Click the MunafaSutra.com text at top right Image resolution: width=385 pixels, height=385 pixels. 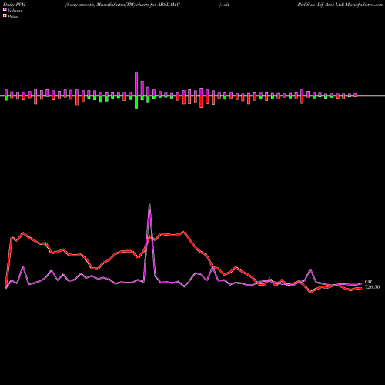364,5
